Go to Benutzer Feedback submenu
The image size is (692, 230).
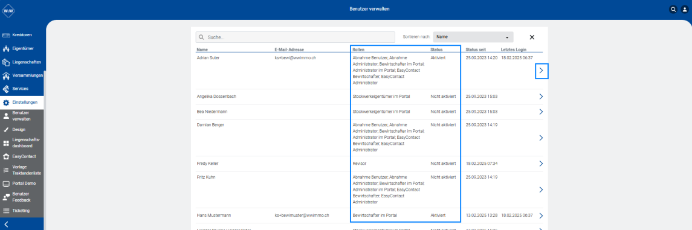coord(22,197)
